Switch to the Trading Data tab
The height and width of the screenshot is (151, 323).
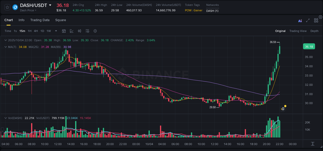click(x=40, y=20)
